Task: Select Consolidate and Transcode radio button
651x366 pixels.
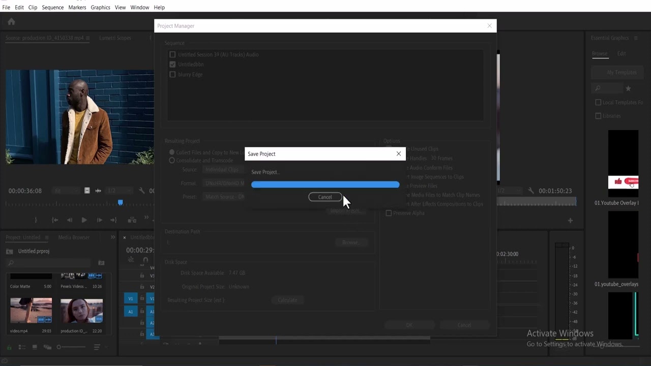Action: [x=172, y=161]
